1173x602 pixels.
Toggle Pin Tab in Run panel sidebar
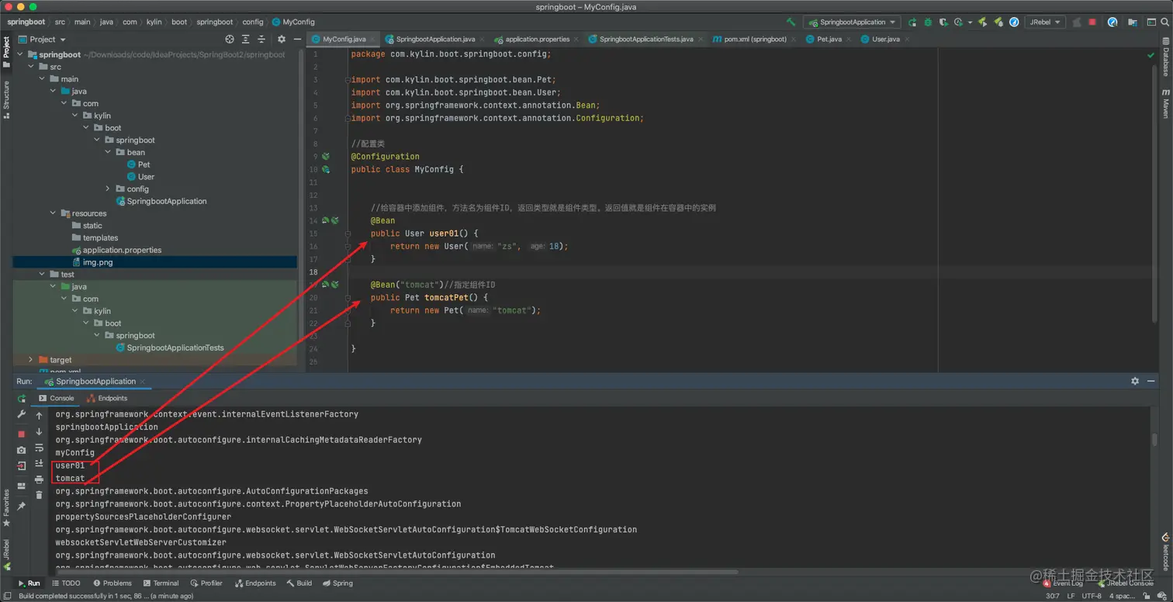tap(22, 506)
